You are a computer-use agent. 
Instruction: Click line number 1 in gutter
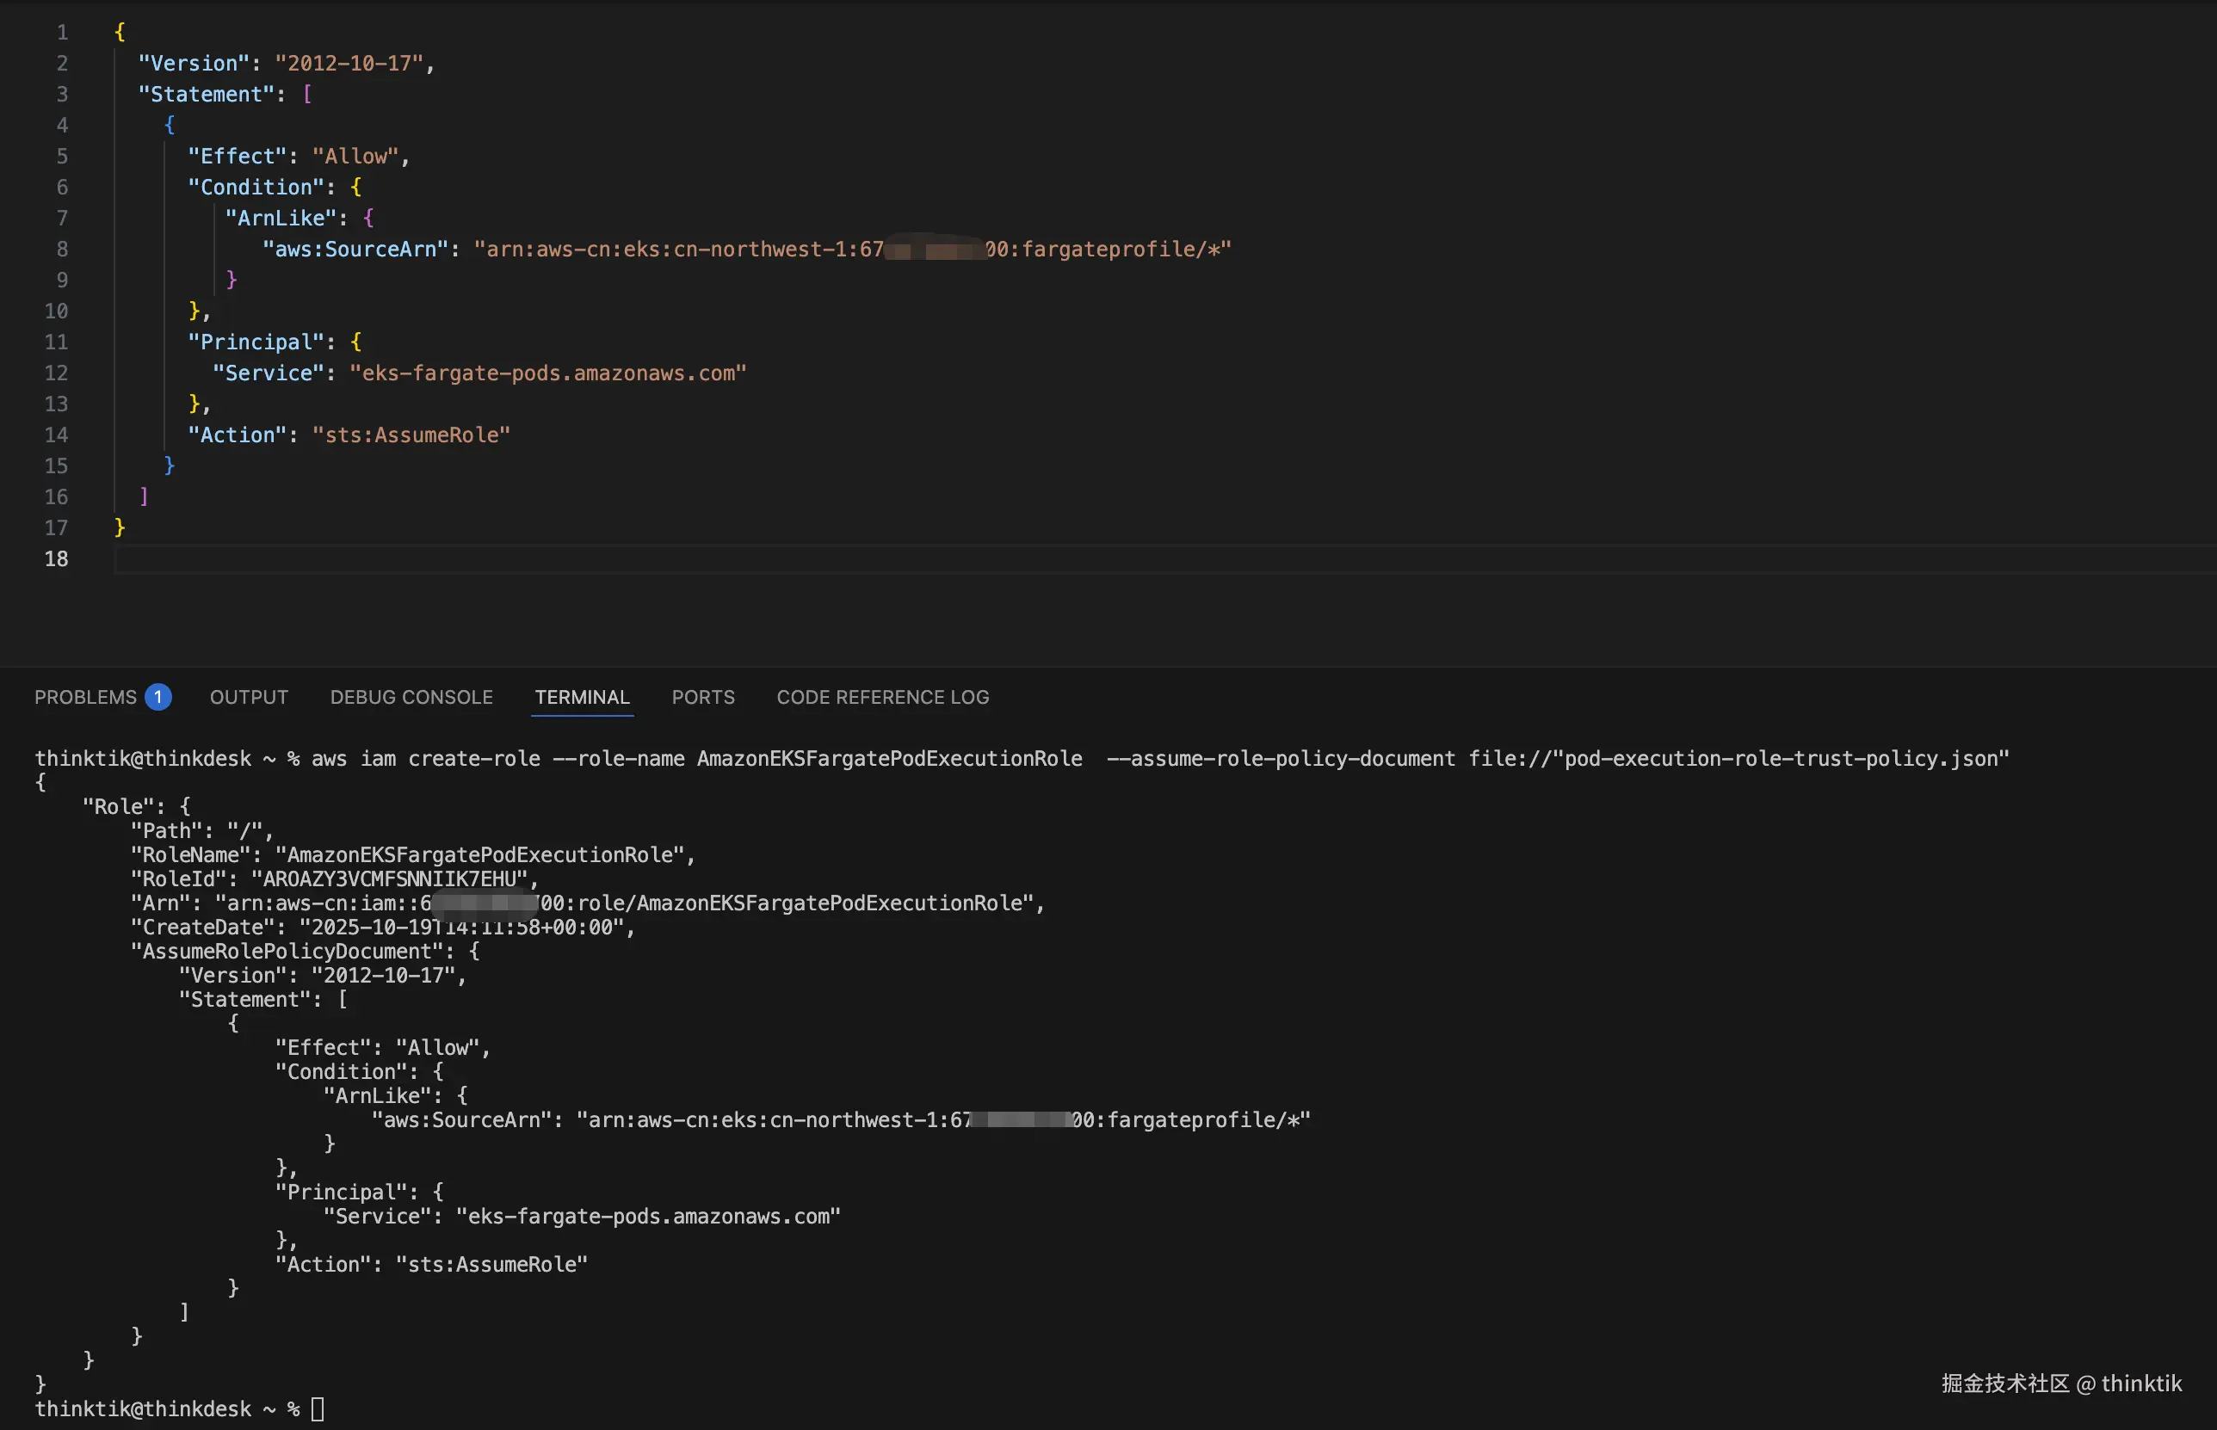click(62, 33)
